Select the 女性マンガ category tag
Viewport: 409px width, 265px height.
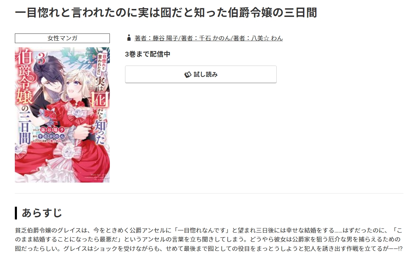[62, 38]
